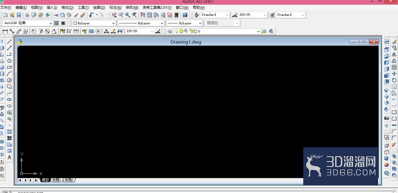Toggle layer 0 lock icon
Viewport: 398px width, 193px height.
[191, 31]
